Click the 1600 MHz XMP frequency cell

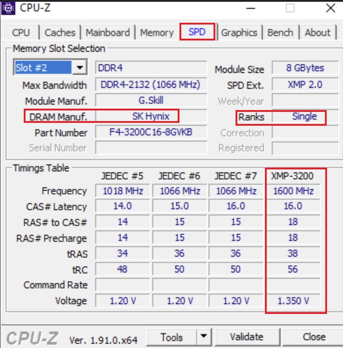[293, 191]
